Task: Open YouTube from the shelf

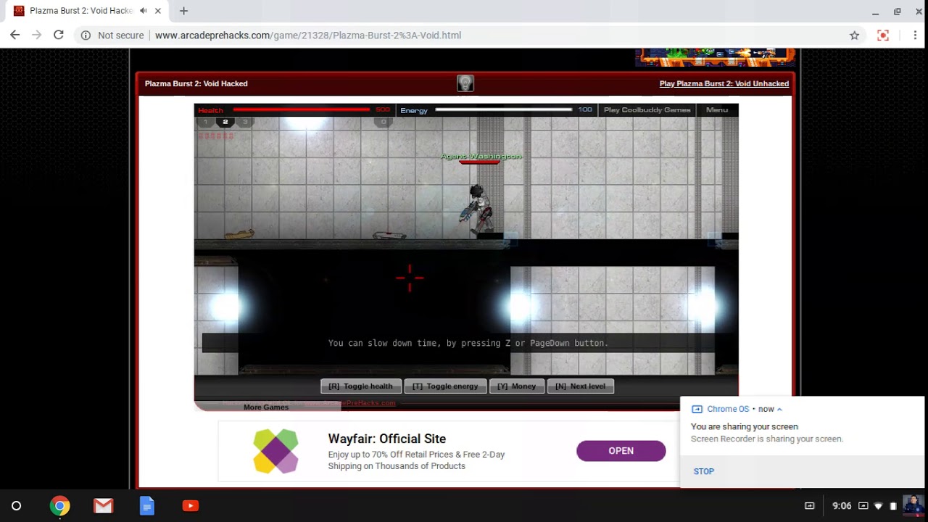Action: 190,505
